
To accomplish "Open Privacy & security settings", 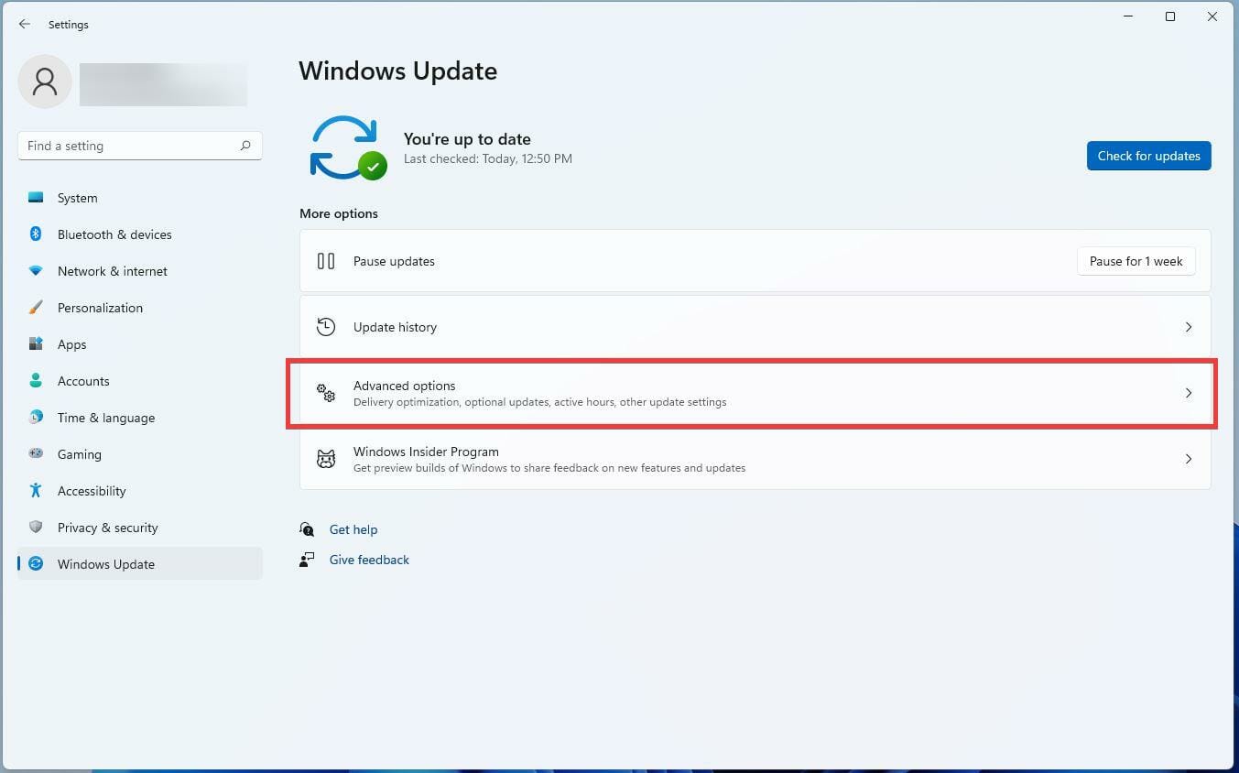I will (107, 528).
